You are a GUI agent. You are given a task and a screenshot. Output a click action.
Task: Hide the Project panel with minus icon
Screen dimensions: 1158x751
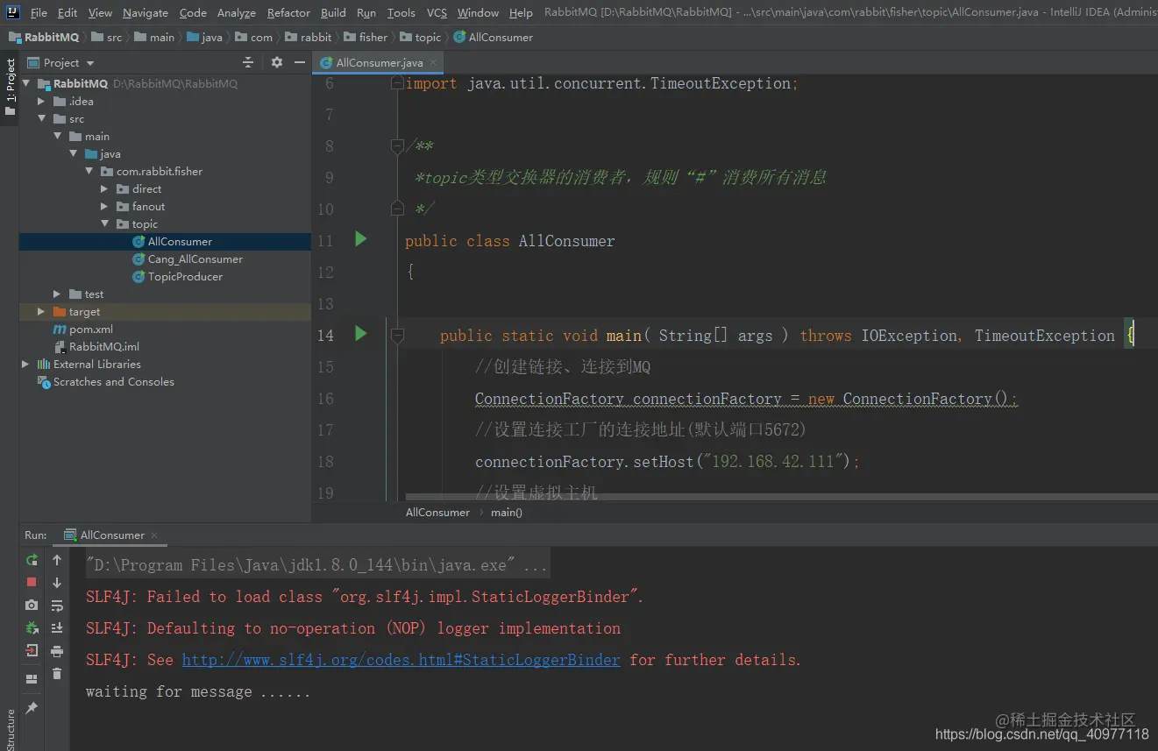[300, 62]
